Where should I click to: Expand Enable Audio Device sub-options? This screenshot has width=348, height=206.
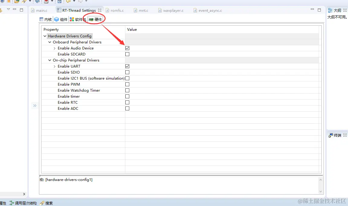pyautogui.click(x=55, y=48)
